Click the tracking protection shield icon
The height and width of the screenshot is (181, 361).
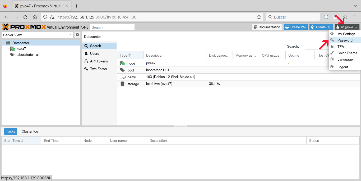tap(45, 17)
